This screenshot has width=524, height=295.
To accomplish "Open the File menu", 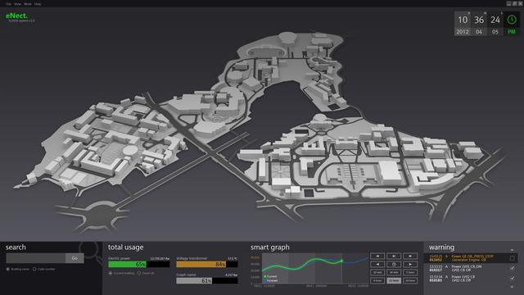I will coord(9,4).
